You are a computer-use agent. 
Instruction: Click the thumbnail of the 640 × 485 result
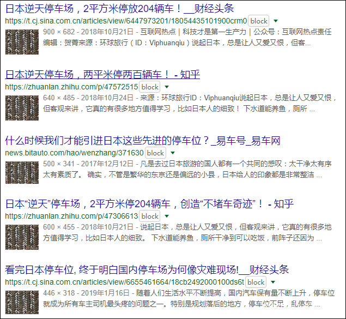(22, 108)
